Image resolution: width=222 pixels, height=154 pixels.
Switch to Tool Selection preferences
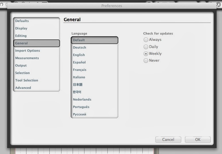pos(36,80)
